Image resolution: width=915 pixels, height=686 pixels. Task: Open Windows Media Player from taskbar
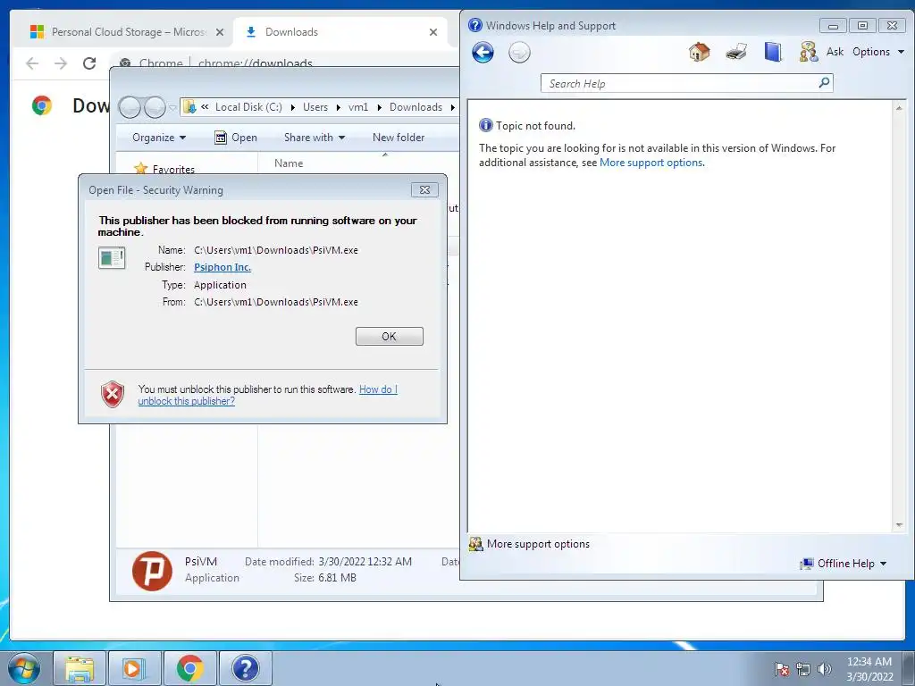click(134, 668)
